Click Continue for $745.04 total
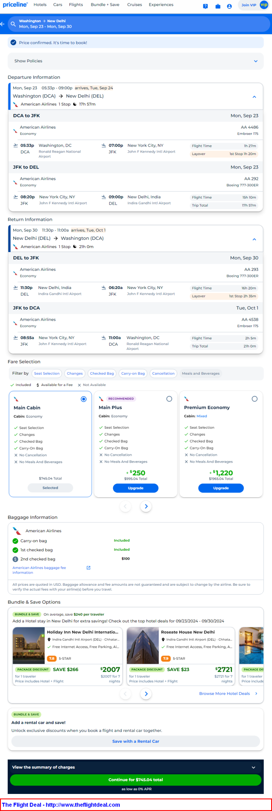272x811 pixels. (x=136, y=780)
